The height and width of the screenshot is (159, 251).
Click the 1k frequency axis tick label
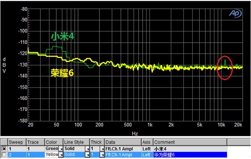pos(150,125)
